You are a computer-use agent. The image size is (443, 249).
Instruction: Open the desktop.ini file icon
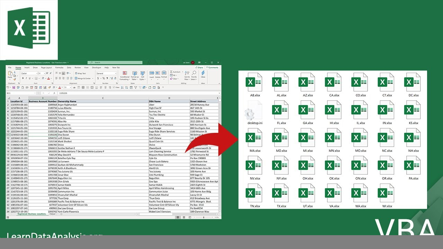pyautogui.click(x=254, y=110)
